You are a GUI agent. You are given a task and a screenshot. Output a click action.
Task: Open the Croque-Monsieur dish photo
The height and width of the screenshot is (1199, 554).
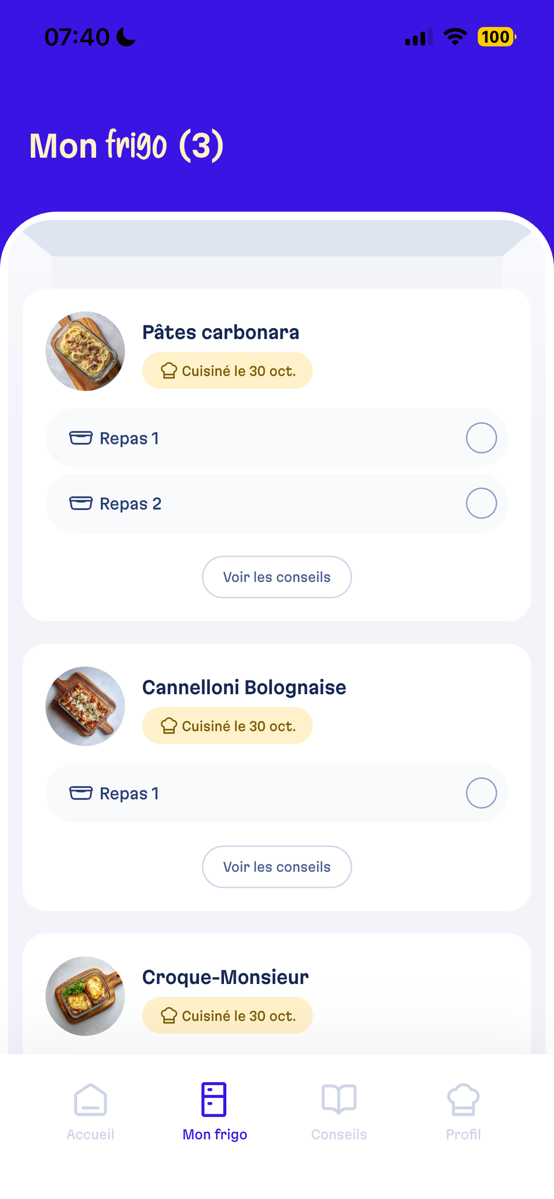(85, 996)
